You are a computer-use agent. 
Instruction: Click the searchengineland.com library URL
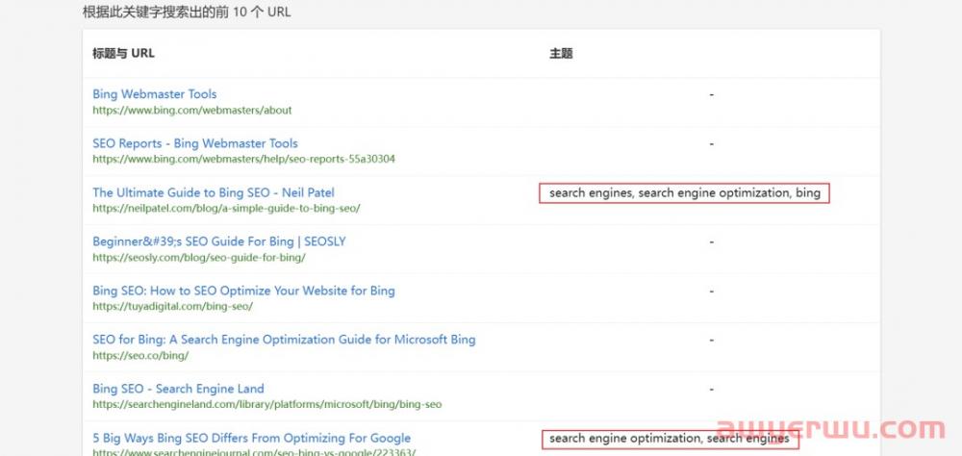click(x=266, y=405)
